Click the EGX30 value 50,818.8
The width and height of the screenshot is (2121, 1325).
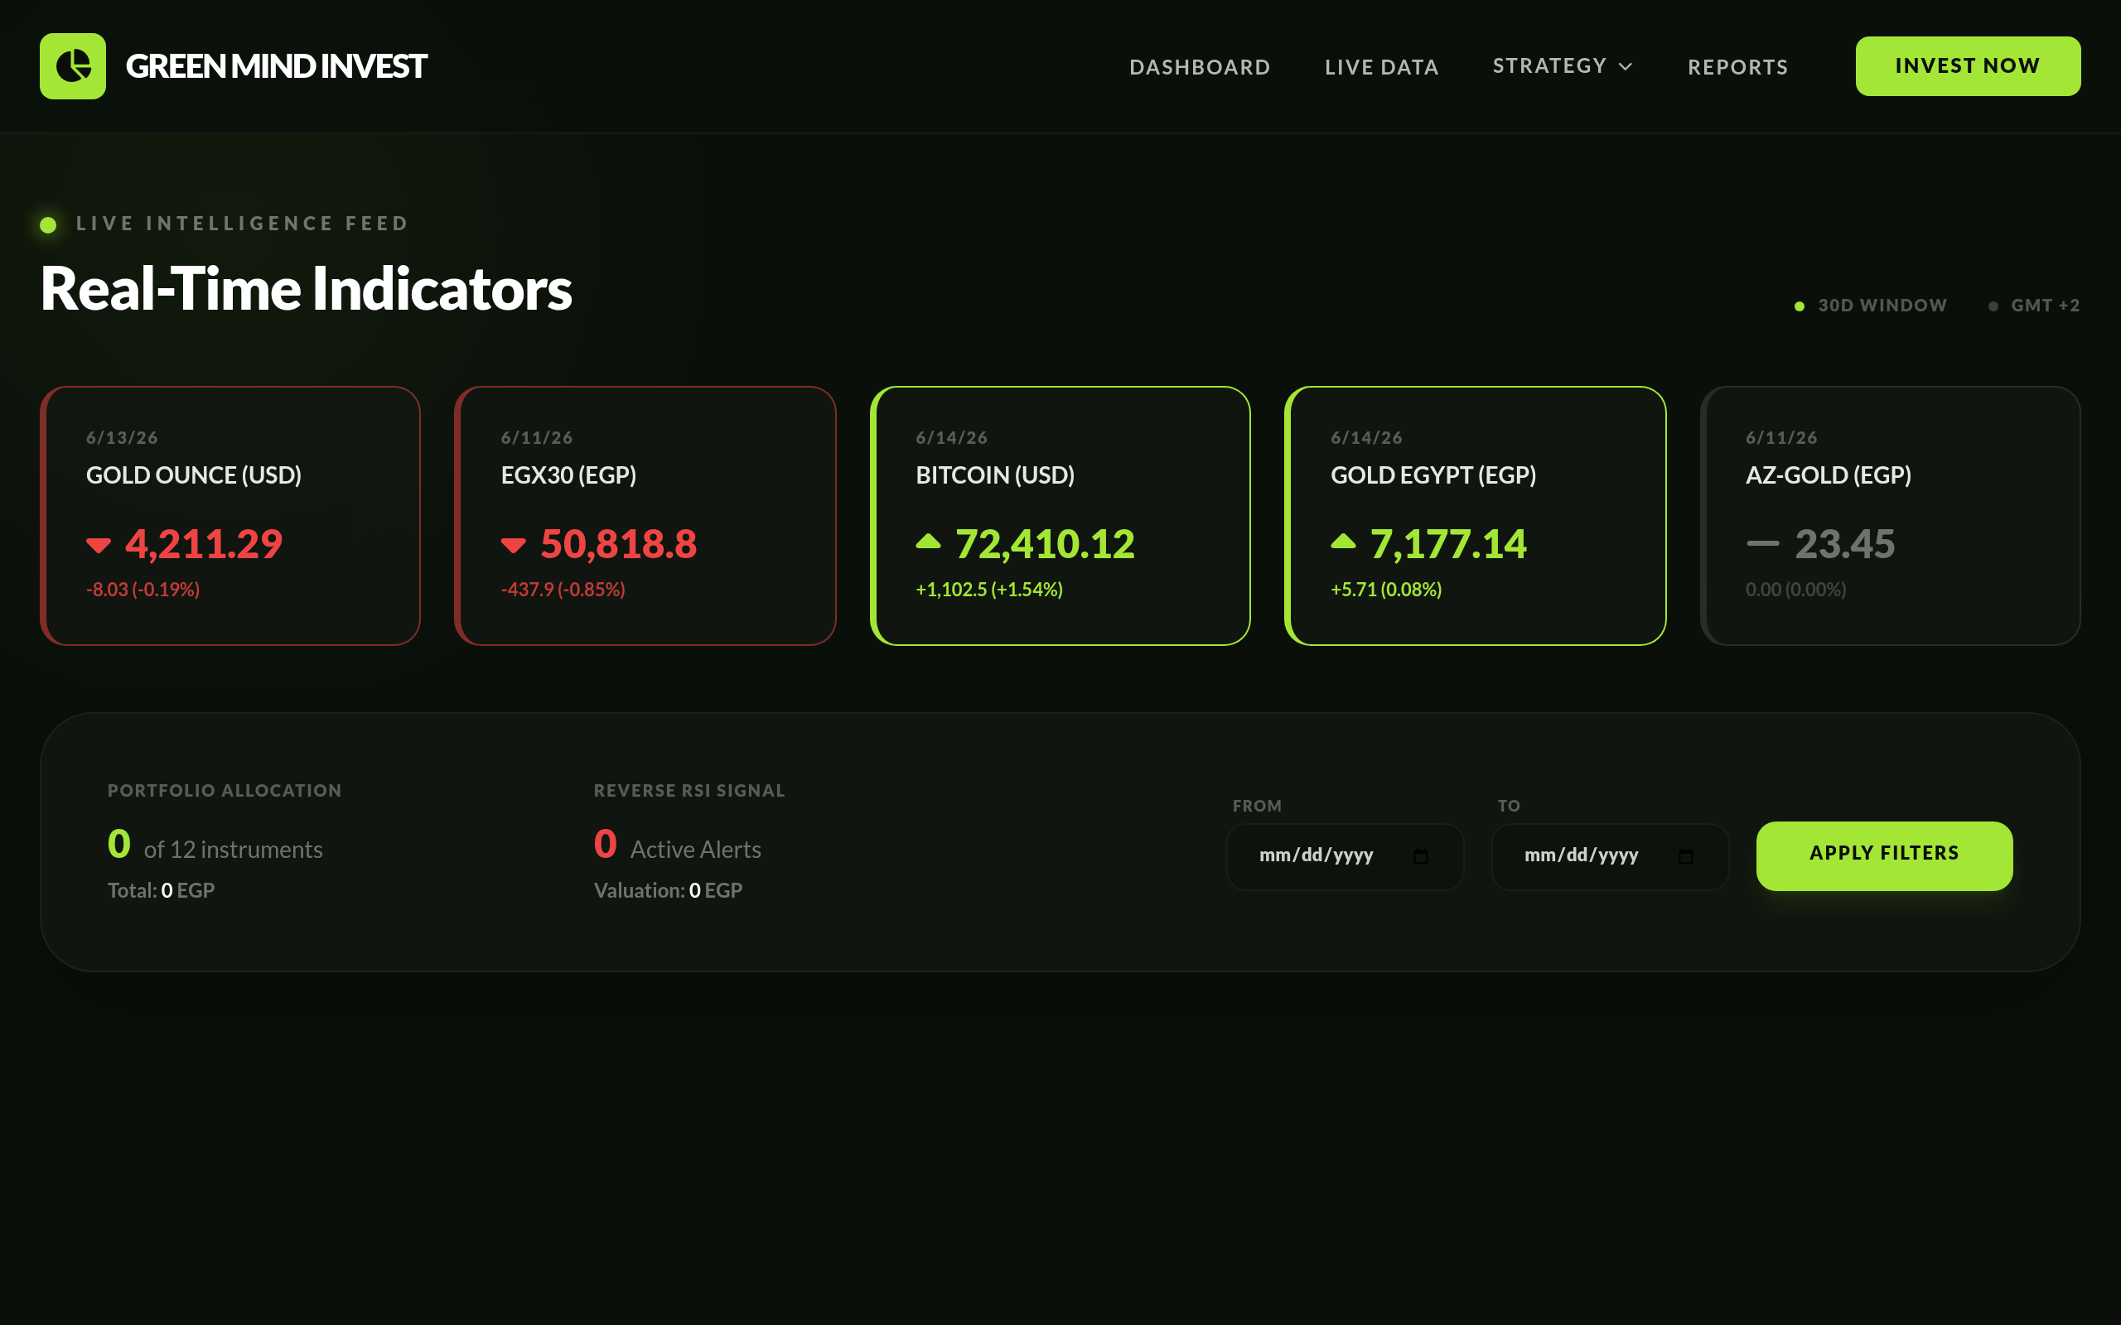619,543
